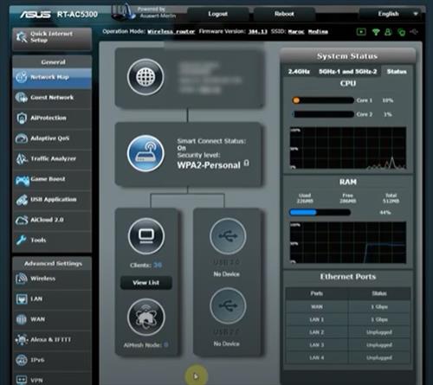Viewport: 433px width, 385px height.
Task: Click the LAN 2 row in Ethernet Ports
Action: click(x=348, y=332)
